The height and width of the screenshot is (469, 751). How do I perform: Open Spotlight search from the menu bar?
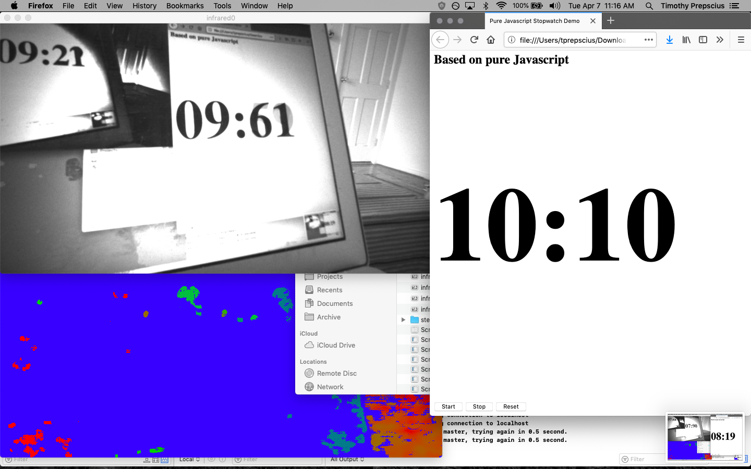click(648, 6)
